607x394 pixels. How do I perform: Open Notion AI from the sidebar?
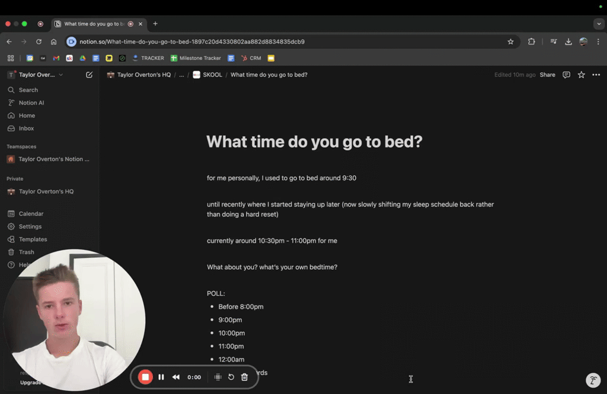(30, 102)
